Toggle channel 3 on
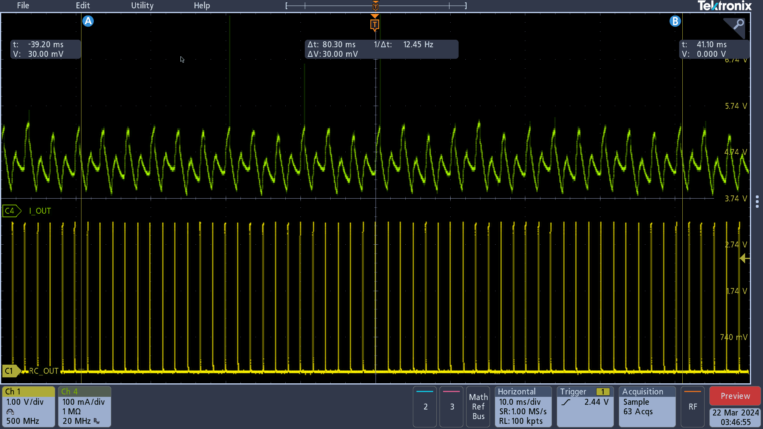Viewport: 763px width, 429px height. pos(451,406)
